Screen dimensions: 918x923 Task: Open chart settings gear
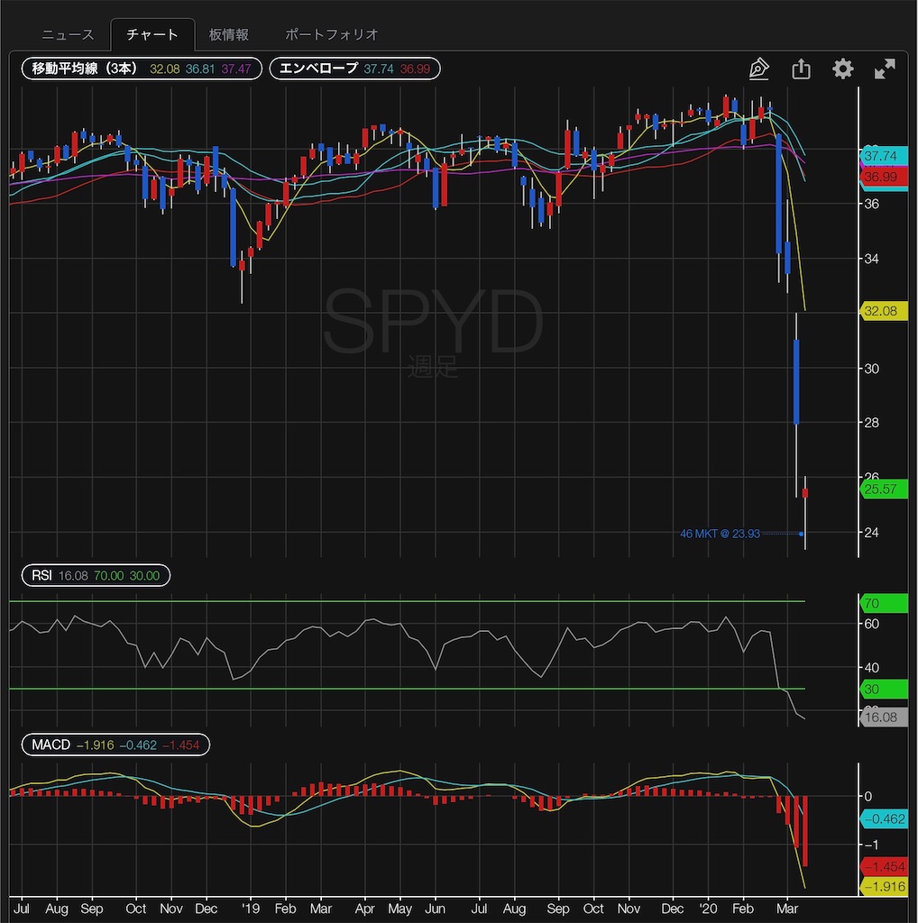(x=842, y=69)
